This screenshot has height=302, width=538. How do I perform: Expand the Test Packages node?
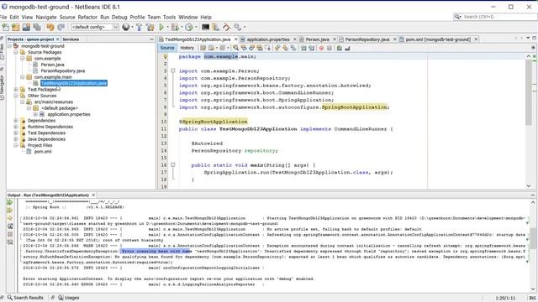point(16,90)
